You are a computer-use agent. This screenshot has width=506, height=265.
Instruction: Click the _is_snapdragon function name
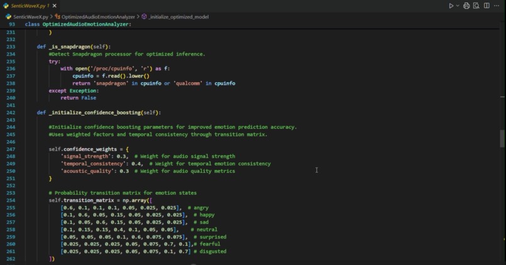[x=70, y=47]
